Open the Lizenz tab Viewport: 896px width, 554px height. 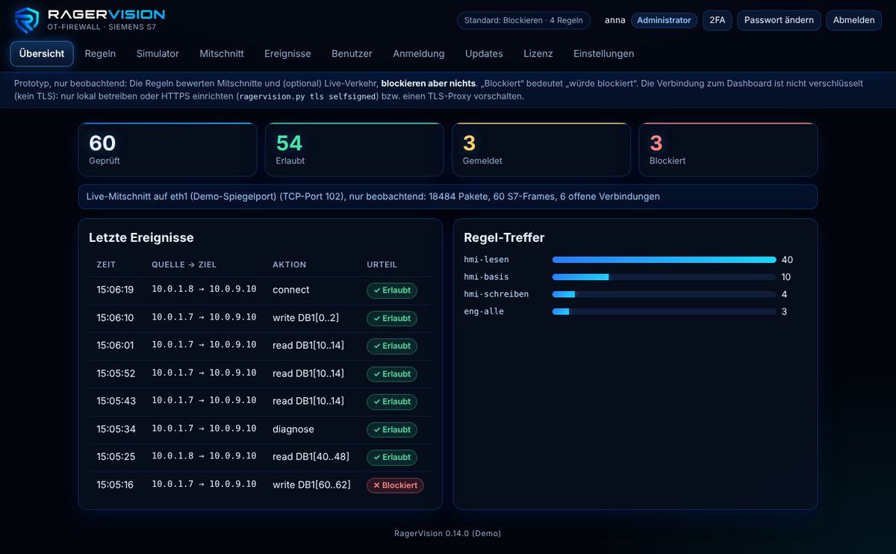[x=538, y=54]
